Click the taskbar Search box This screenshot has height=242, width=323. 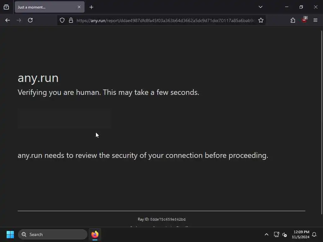click(53, 234)
